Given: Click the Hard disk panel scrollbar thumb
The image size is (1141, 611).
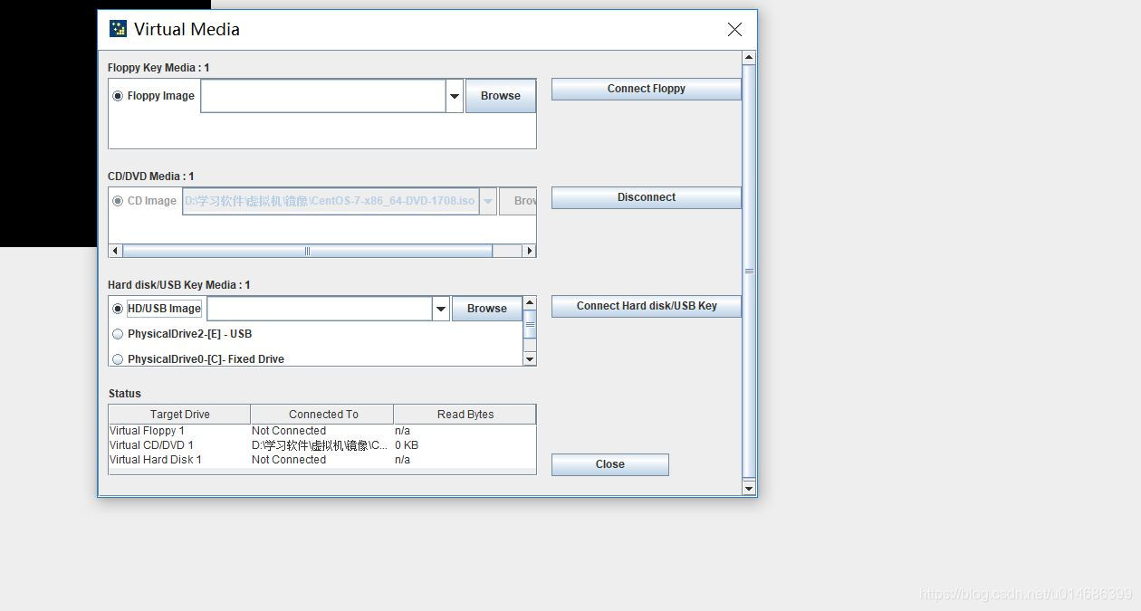Looking at the screenshot, I should (x=530, y=324).
